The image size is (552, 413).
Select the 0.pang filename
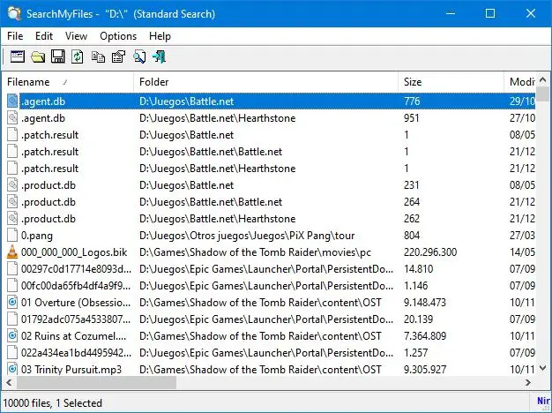37,236
